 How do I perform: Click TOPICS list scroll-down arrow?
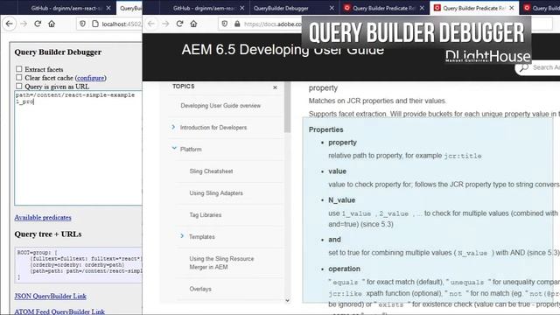point(288,300)
